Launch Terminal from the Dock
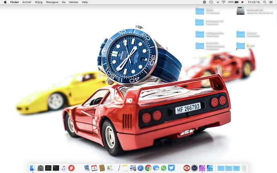Viewport: 277px width, 173px height. coord(56,168)
